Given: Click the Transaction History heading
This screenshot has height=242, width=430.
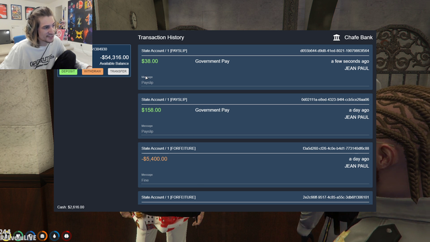Looking at the screenshot, I should [x=161, y=38].
